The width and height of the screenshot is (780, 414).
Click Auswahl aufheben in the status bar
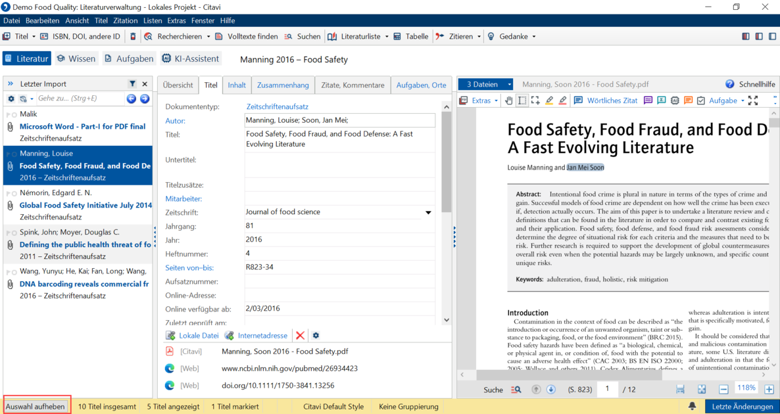coord(37,407)
